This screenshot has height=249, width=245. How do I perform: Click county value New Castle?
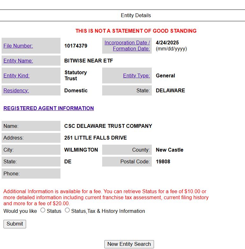170,150
